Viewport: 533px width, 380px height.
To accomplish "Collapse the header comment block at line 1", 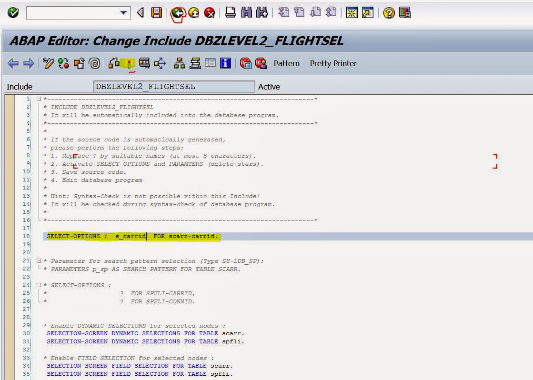I will pos(38,99).
